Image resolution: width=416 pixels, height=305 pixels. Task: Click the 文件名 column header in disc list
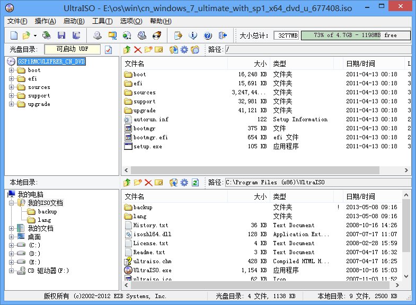[x=175, y=64]
